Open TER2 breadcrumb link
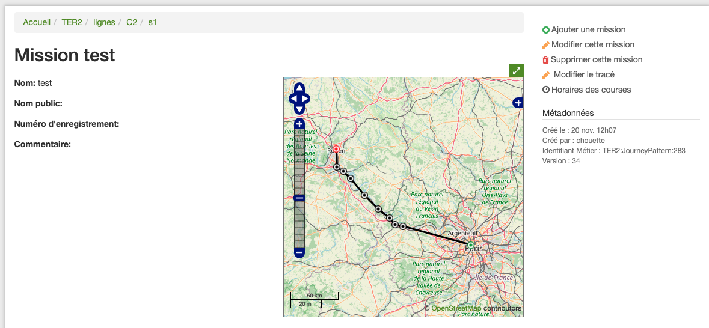The height and width of the screenshot is (328, 709). click(72, 22)
